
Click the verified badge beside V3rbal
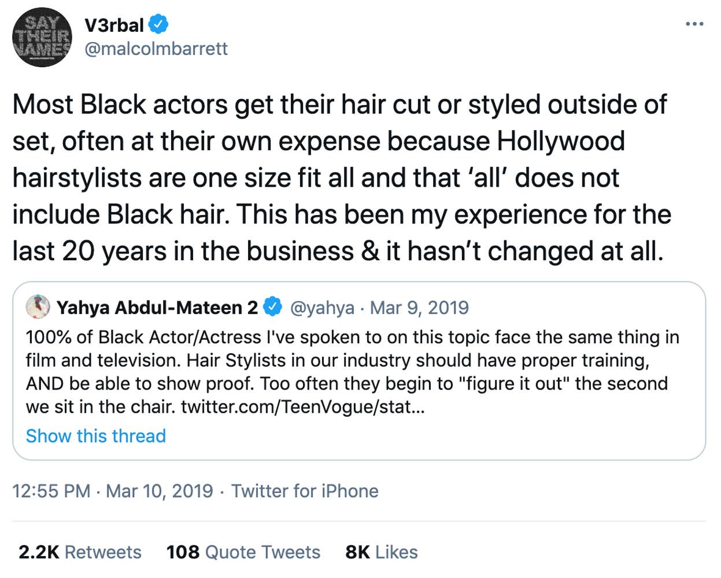point(158,24)
